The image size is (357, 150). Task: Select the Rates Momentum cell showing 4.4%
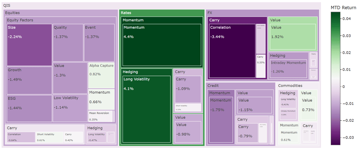tap(162, 45)
